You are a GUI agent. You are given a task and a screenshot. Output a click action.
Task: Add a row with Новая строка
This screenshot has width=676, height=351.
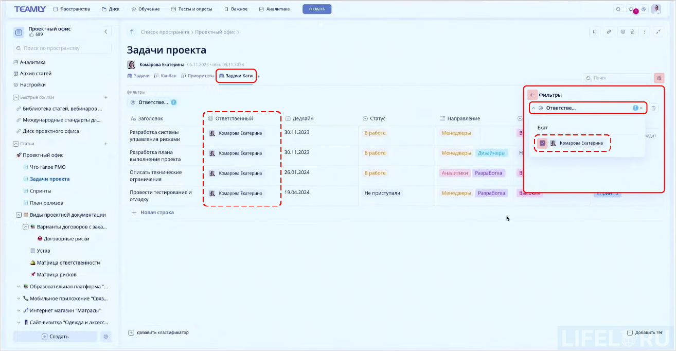click(154, 212)
